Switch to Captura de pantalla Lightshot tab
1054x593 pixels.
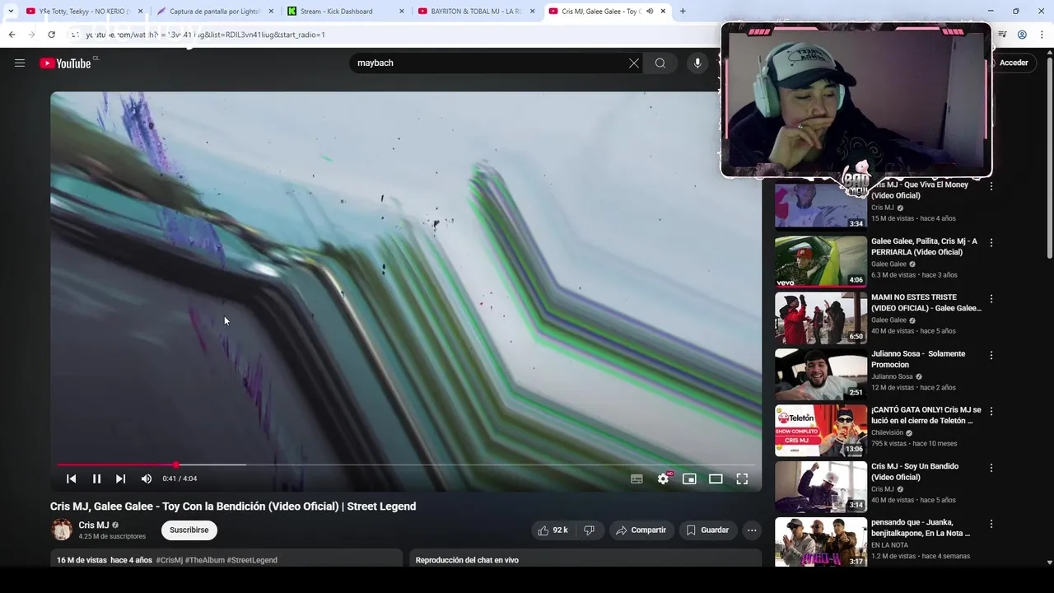tap(214, 12)
